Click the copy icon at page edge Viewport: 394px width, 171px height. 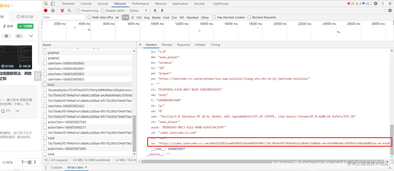coord(38,76)
